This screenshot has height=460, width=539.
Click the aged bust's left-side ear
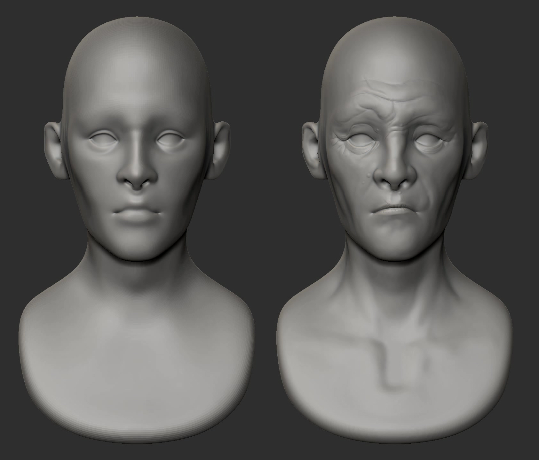[x=312, y=150]
